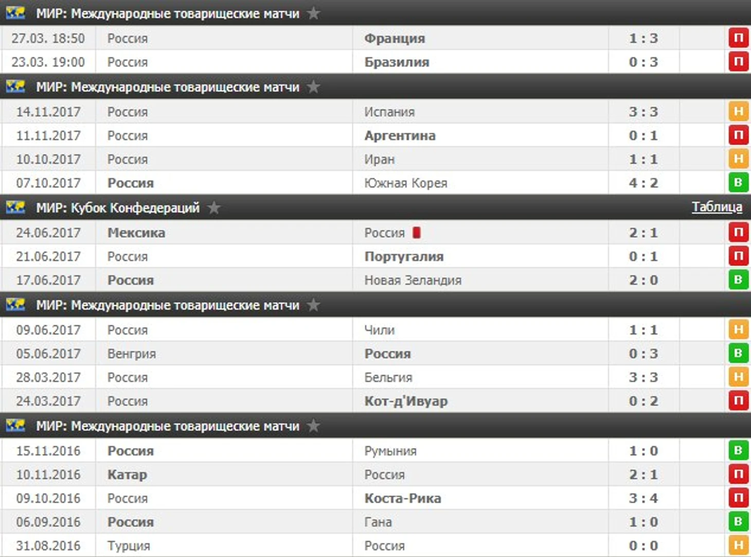Open the Таблица link
Image resolution: width=751 pixels, height=557 pixels.
tap(717, 207)
